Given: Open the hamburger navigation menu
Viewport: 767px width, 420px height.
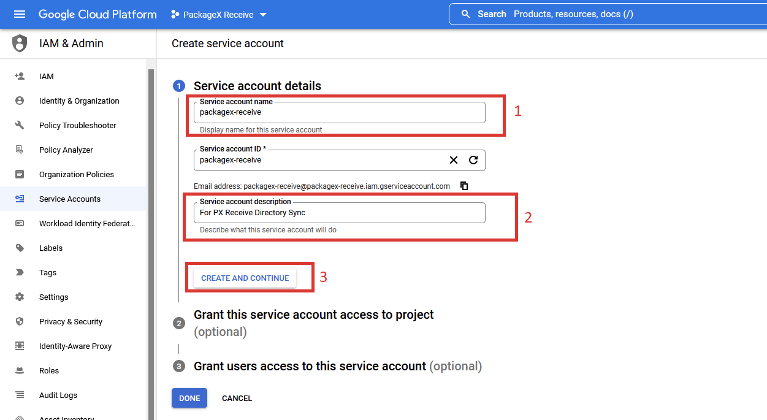Looking at the screenshot, I should tap(20, 14).
